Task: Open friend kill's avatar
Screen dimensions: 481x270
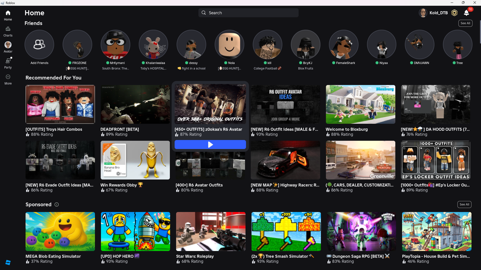Action: pos(268,44)
